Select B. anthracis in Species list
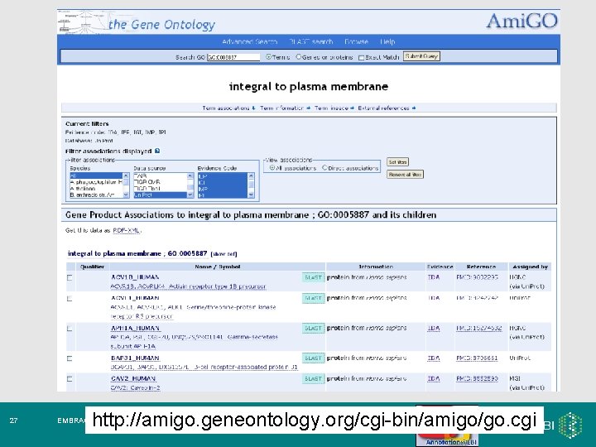 point(96,195)
